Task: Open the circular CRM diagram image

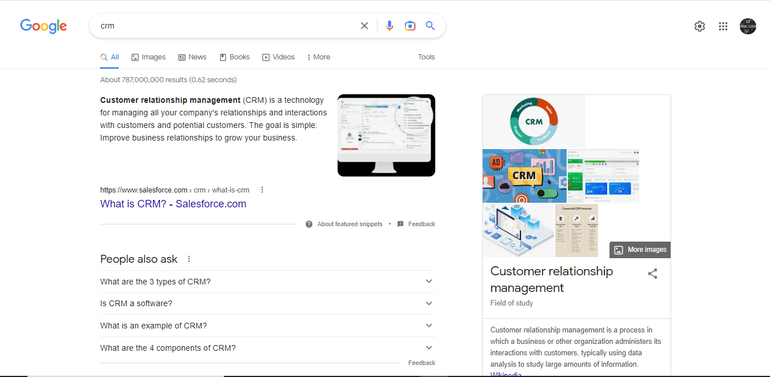Action: pos(534,121)
